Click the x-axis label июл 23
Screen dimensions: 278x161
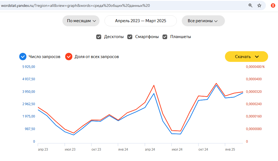pyautogui.click(x=70, y=150)
